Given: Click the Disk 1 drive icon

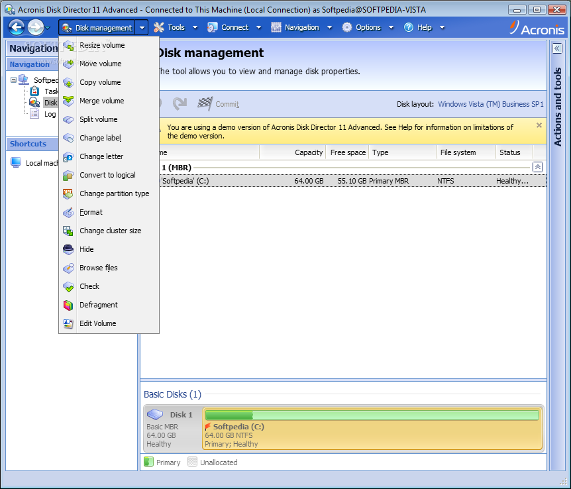Looking at the screenshot, I should point(155,414).
